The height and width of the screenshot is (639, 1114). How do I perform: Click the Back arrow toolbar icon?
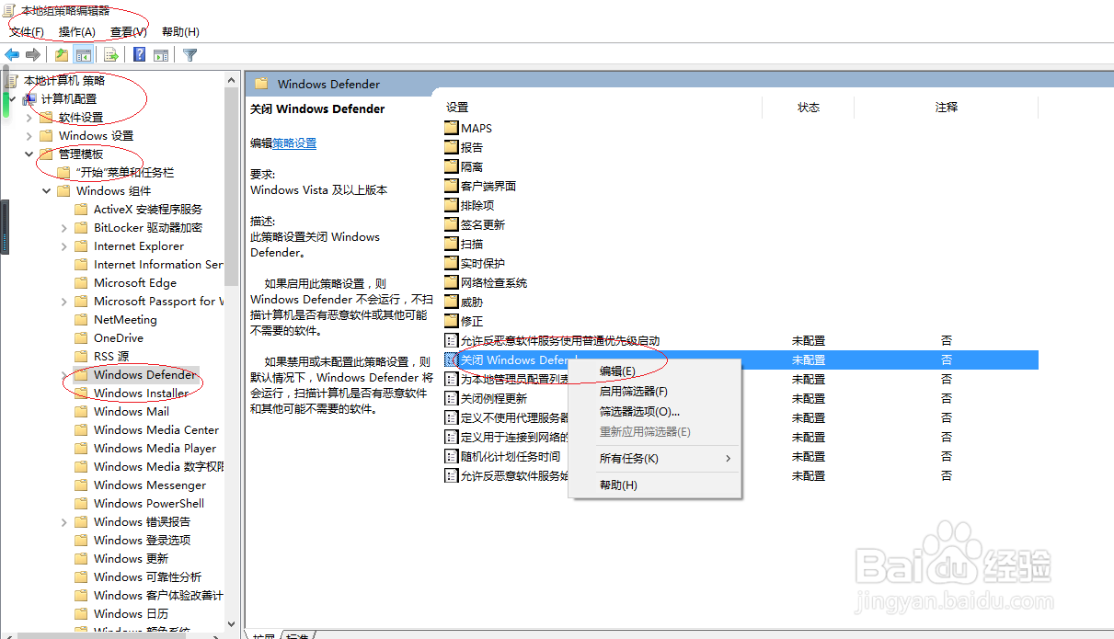point(12,55)
